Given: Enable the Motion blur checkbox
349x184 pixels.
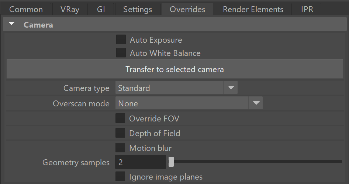Looking at the screenshot, I should (x=120, y=148).
